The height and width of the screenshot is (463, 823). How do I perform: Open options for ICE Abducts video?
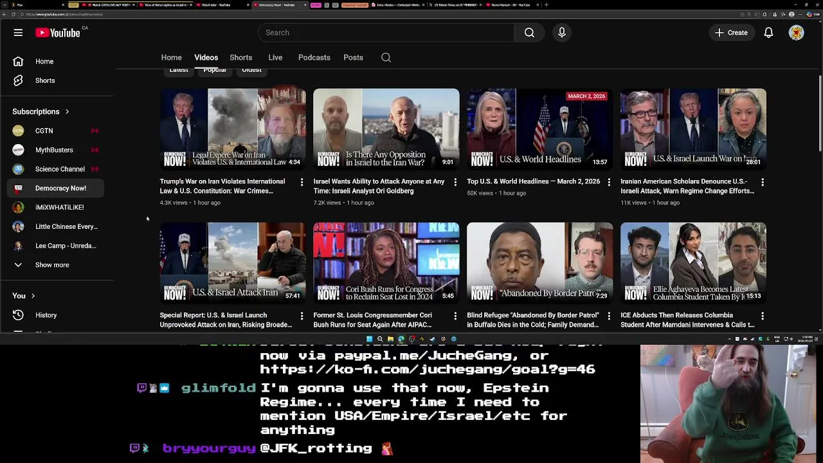763,316
